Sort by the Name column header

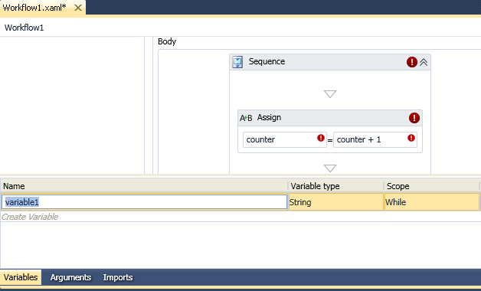pos(144,186)
